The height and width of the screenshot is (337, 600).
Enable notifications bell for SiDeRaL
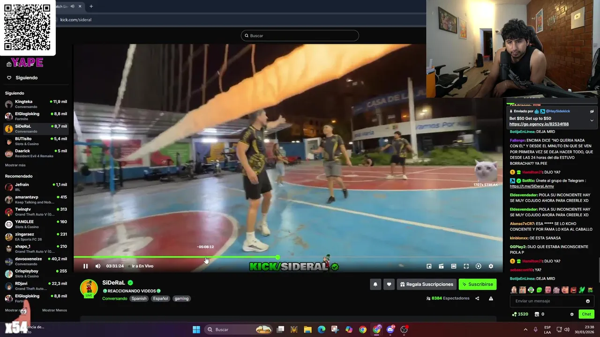375,284
